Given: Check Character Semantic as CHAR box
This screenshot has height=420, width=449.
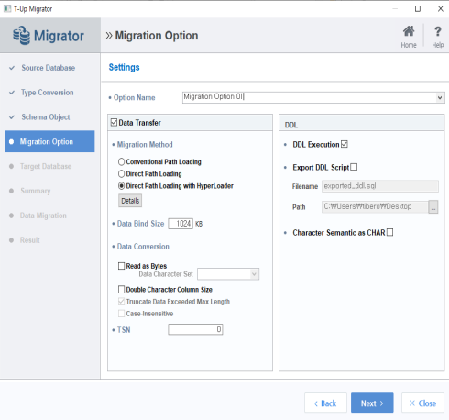Looking at the screenshot, I should point(389,233).
